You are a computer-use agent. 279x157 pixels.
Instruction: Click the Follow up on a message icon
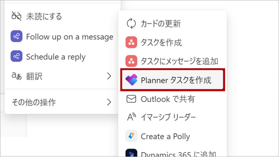(16, 37)
